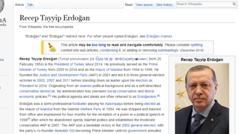Open the Erdoğan (name) link
Image resolution: width=239 pixels, height=134 pixels.
[x=159, y=36]
